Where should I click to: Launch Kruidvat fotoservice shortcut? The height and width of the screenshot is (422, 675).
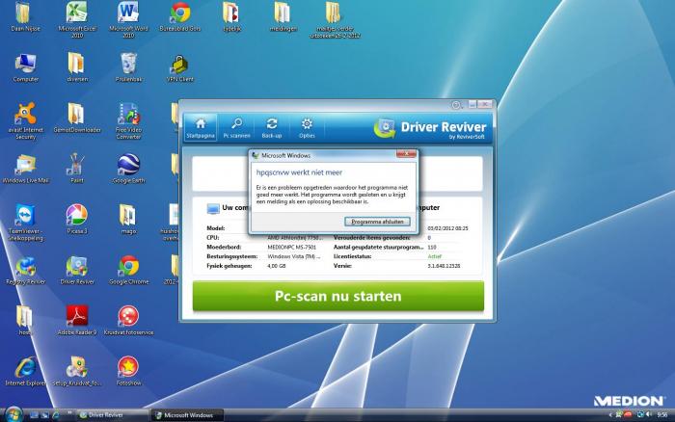(x=128, y=321)
